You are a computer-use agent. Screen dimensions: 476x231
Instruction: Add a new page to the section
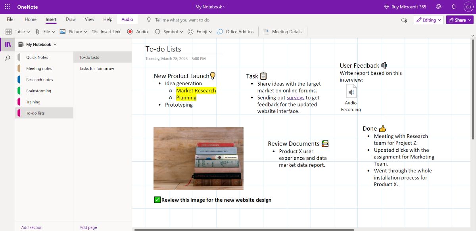coord(88,227)
